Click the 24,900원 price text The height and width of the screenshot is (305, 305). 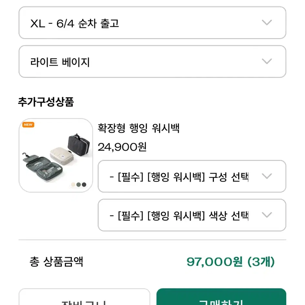coord(122,147)
